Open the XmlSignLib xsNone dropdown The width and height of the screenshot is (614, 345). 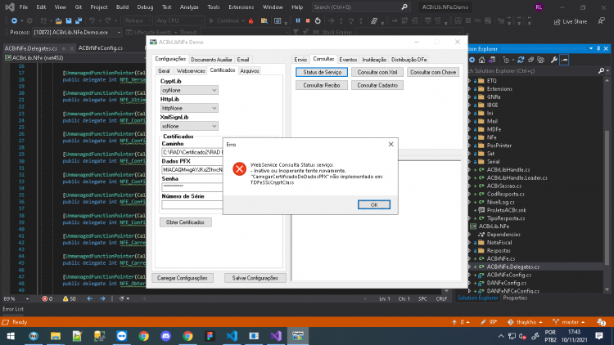189,126
